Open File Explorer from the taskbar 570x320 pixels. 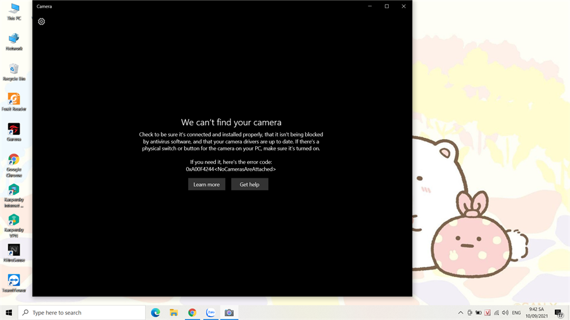click(174, 312)
